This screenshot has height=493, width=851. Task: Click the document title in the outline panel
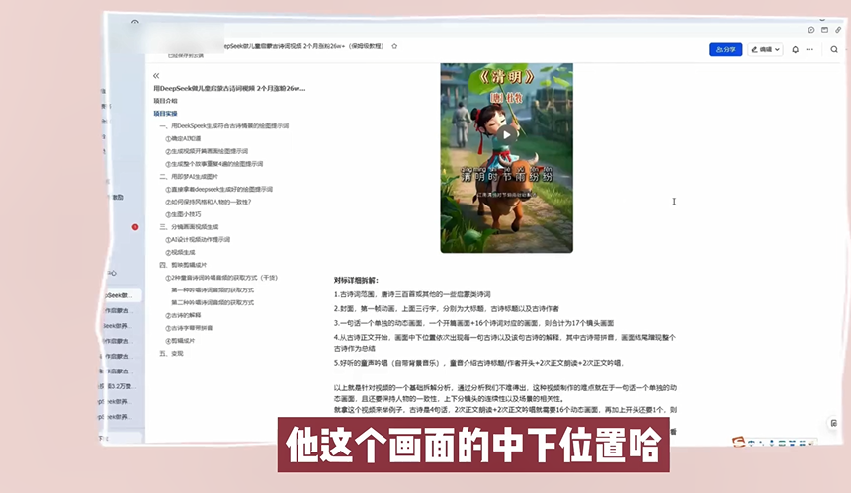tap(229, 88)
